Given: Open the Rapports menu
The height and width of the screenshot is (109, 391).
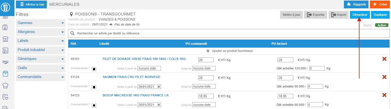Looking at the screenshot, I should pyautogui.click(x=356, y=4).
